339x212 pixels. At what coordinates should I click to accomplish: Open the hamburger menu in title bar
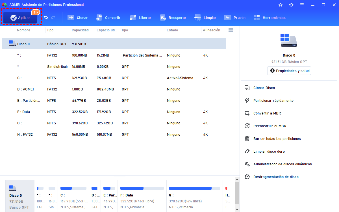pyautogui.click(x=302, y=5)
